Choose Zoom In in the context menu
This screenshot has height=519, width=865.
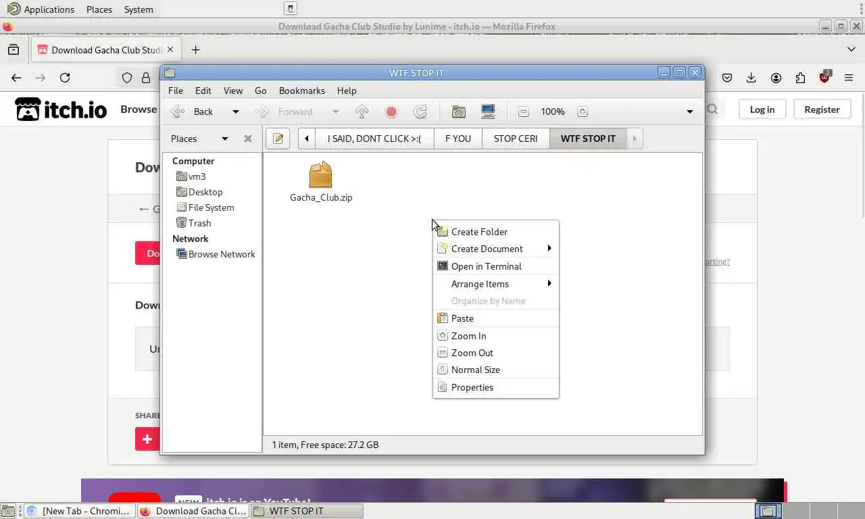tap(495, 336)
